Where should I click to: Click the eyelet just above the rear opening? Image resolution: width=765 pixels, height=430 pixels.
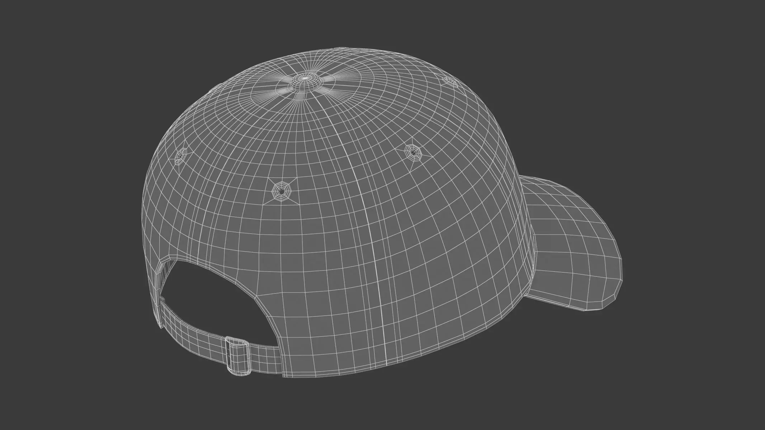[282, 192]
